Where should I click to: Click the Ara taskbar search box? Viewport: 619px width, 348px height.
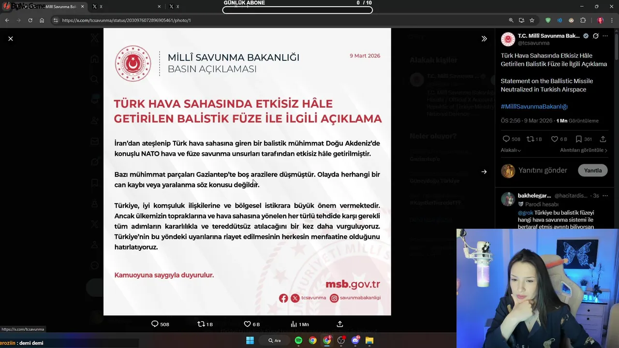click(275, 340)
